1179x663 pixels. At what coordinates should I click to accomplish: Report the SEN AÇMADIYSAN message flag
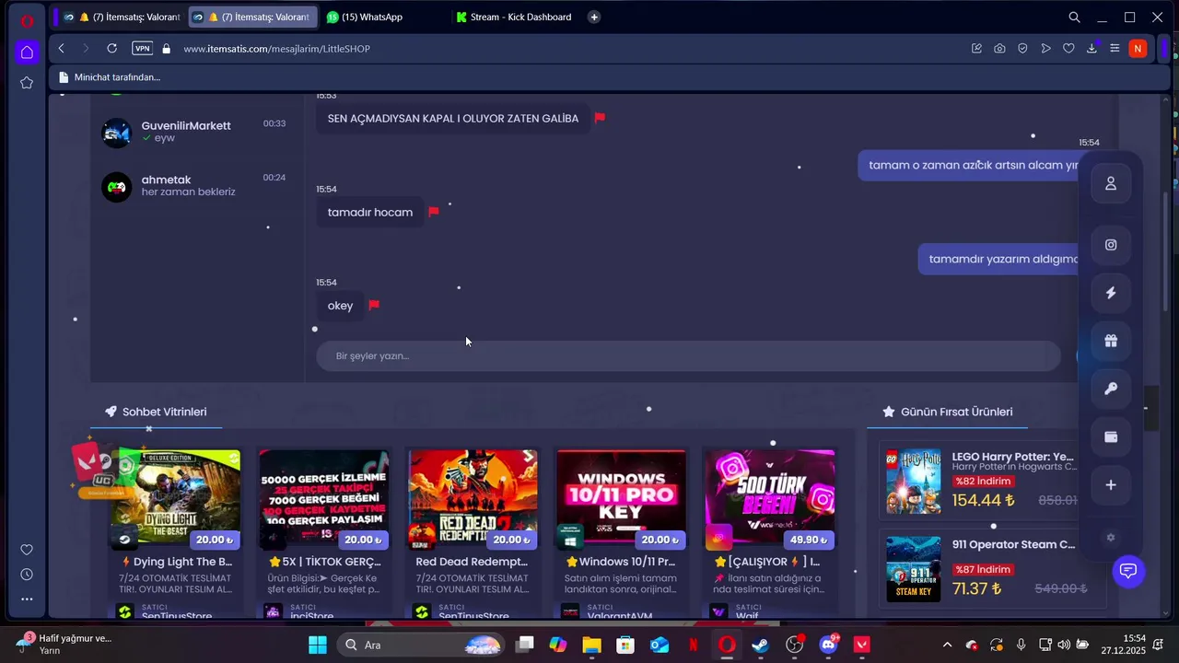point(600,118)
